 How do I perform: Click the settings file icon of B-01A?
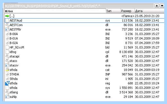(7, 38)
